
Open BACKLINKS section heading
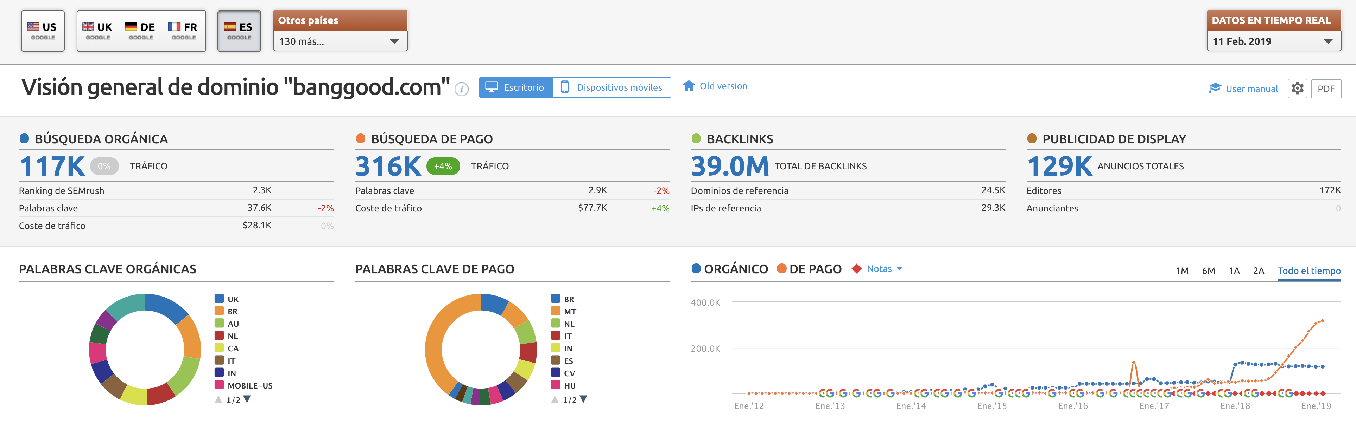[740, 139]
